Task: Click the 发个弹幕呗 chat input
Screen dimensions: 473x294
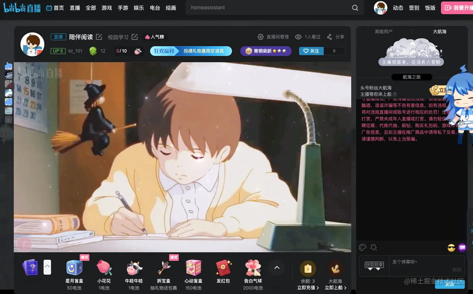Action: [427, 266]
